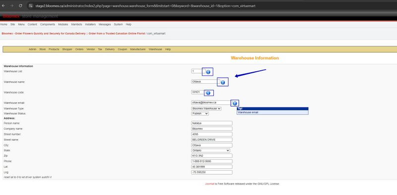The height and width of the screenshot is (195, 397).
Task: Open Components menu
Action: (48, 25)
